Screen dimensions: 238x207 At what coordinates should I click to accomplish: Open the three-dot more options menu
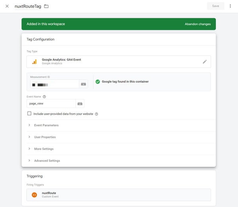pyautogui.click(x=230, y=6)
